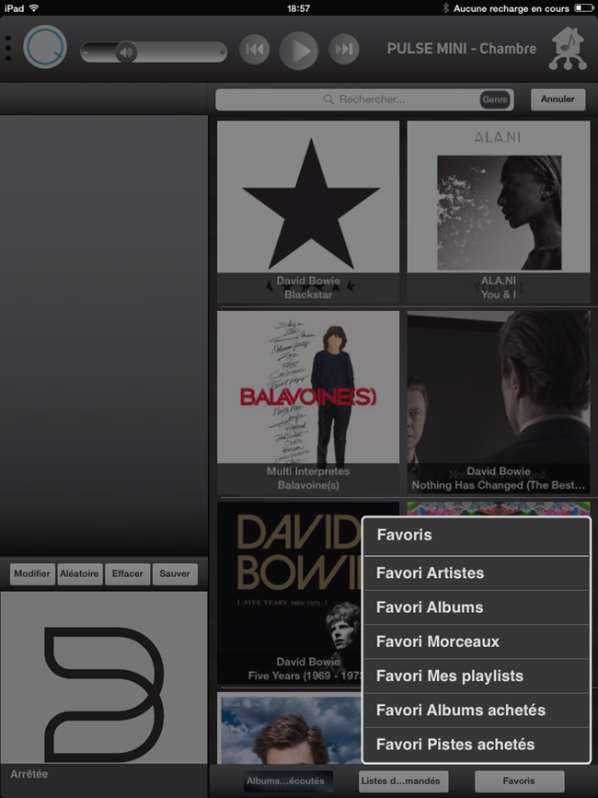
Task: Switch to Albums...écoutés tab
Action: pyautogui.click(x=288, y=781)
